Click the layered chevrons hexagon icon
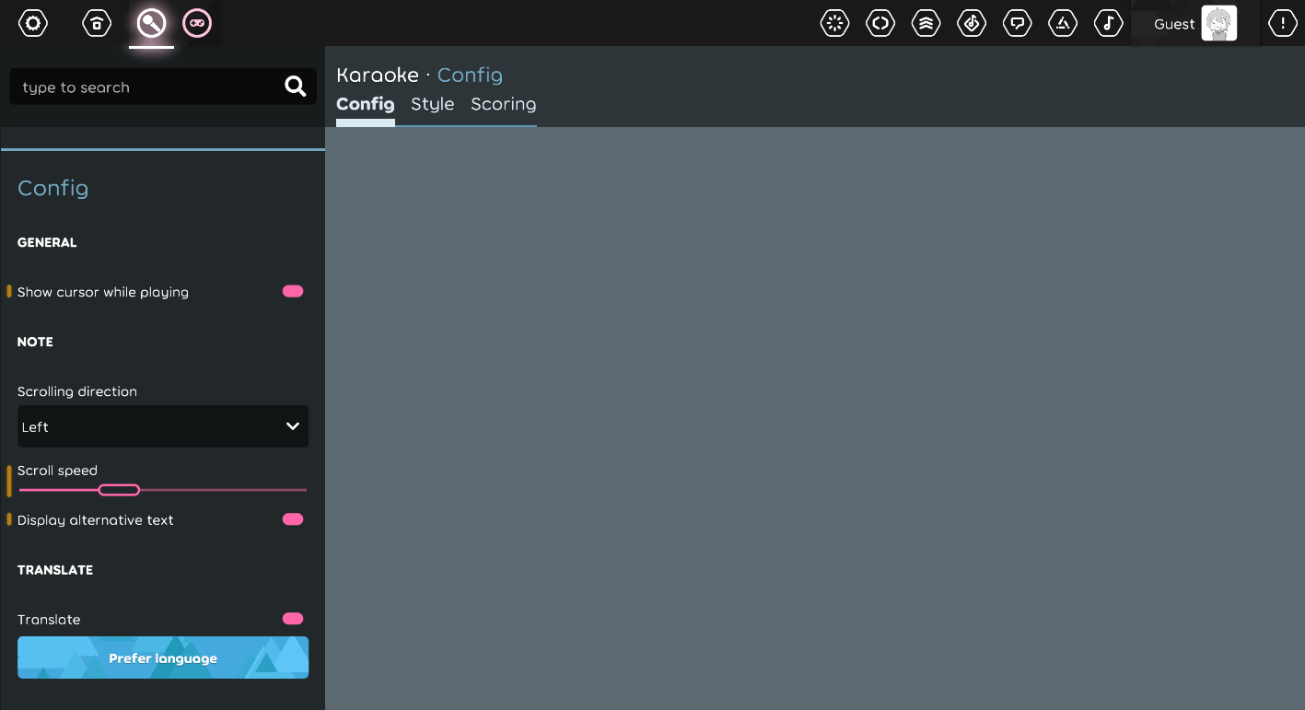The width and height of the screenshot is (1305, 710). point(926,23)
